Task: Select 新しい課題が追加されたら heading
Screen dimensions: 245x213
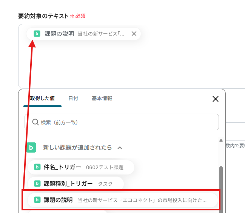Action: [x=77, y=147]
